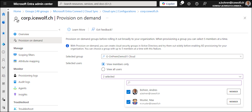Click the help question mark icon
This screenshot has height=112, width=252.
click(x=197, y=4)
